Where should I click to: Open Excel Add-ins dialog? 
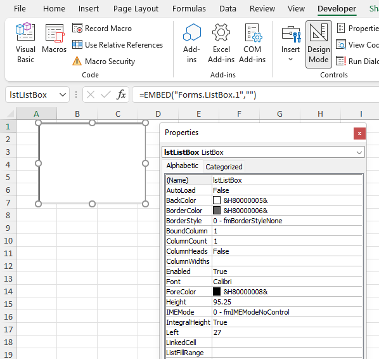[x=221, y=43]
